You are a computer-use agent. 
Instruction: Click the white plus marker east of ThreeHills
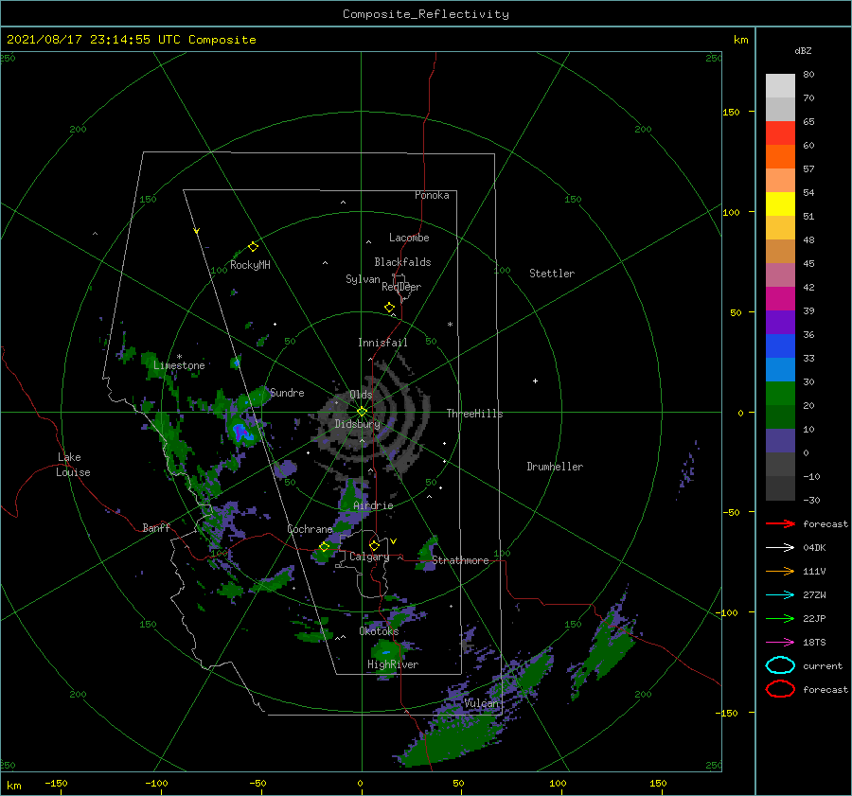click(535, 380)
